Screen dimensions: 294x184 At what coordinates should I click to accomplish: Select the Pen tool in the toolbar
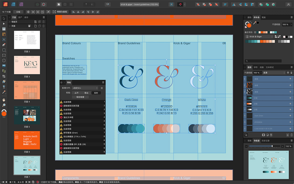tap(4, 45)
